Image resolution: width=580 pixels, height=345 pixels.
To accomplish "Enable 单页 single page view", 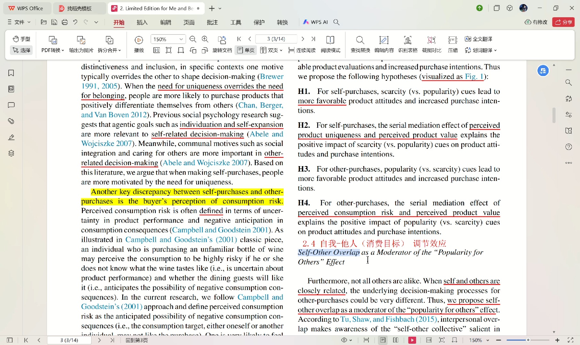I will point(246,50).
